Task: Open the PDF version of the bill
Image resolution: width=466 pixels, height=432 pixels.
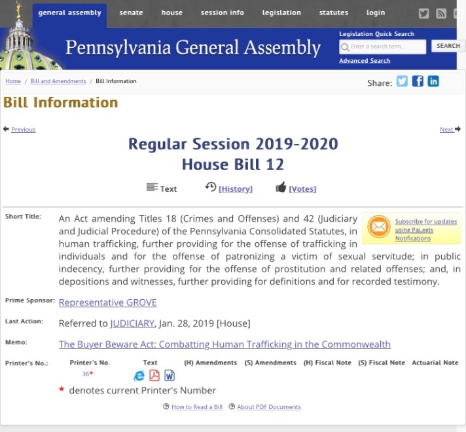Action: click(x=154, y=375)
